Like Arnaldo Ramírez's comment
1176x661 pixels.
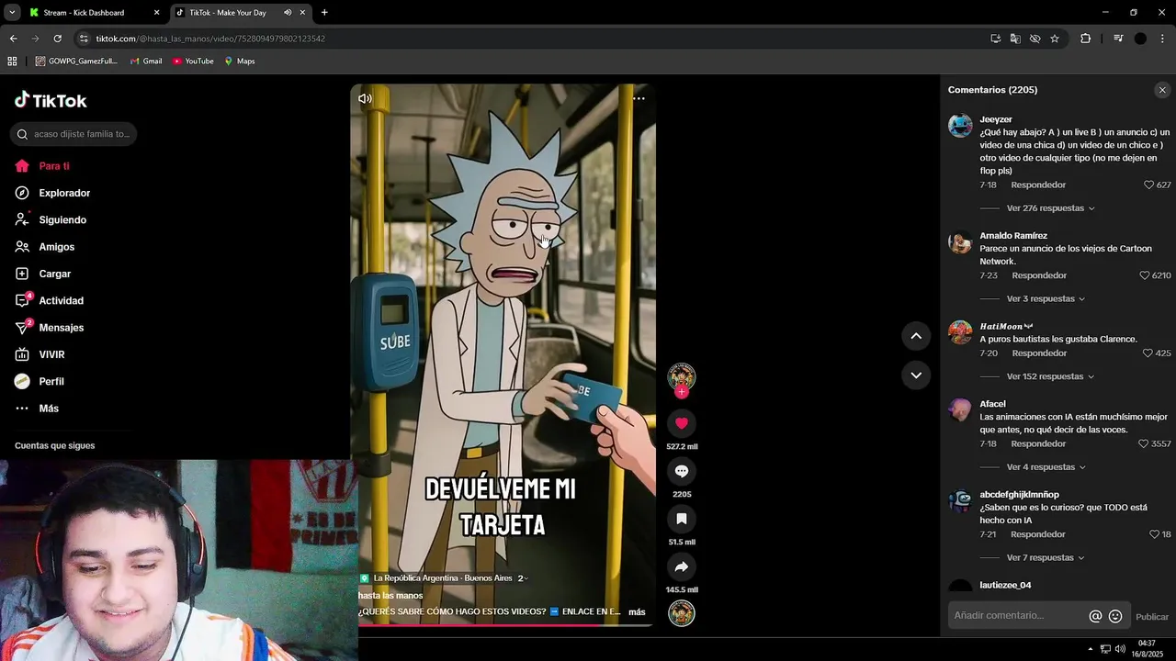(1145, 275)
